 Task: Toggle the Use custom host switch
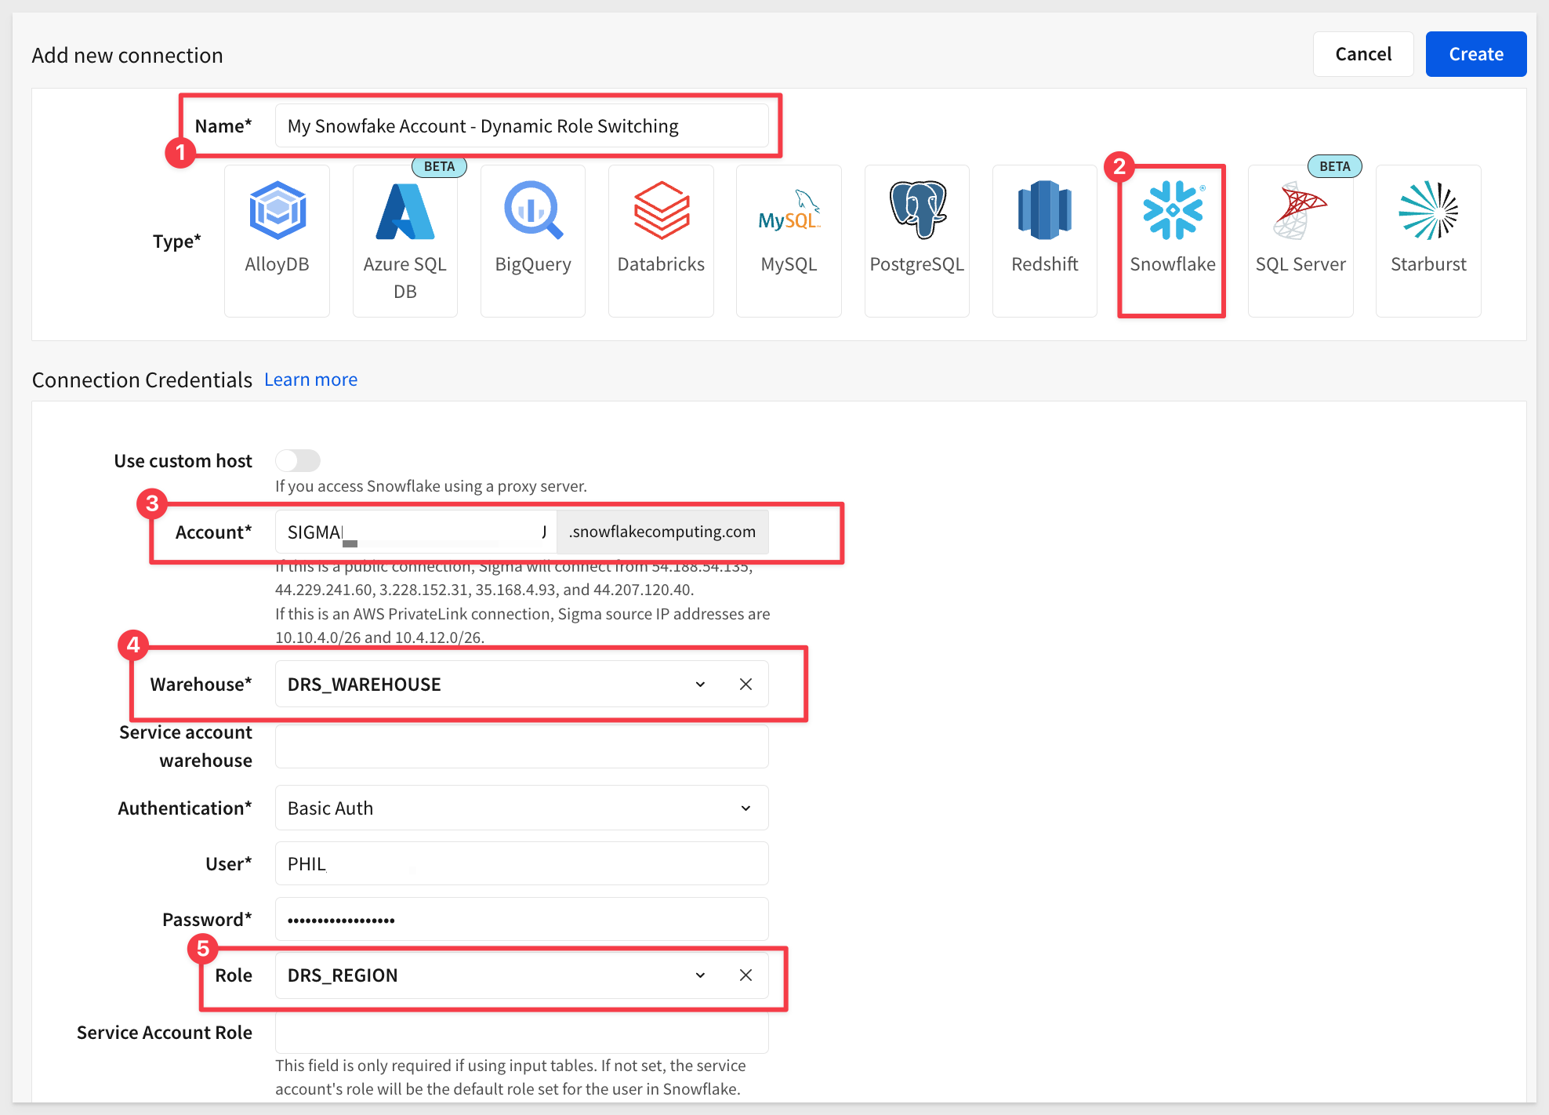click(x=298, y=460)
